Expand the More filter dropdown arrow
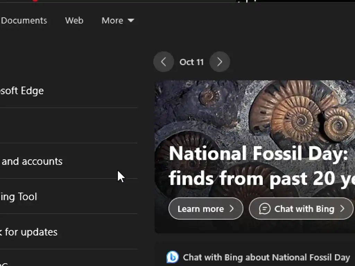 tap(131, 20)
